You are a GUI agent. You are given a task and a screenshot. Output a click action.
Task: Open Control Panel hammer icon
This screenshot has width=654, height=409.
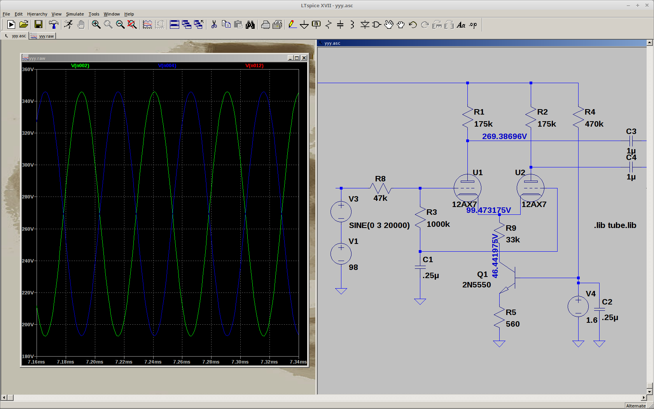click(x=54, y=24)
